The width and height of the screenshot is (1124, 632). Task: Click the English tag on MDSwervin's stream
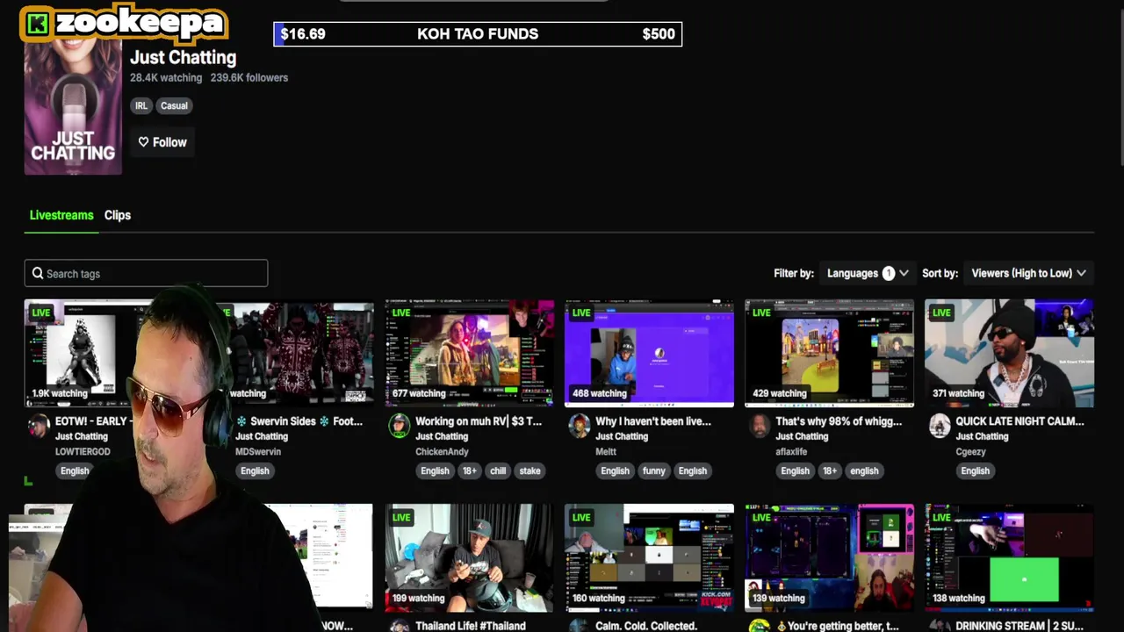[x=255, y=470]
